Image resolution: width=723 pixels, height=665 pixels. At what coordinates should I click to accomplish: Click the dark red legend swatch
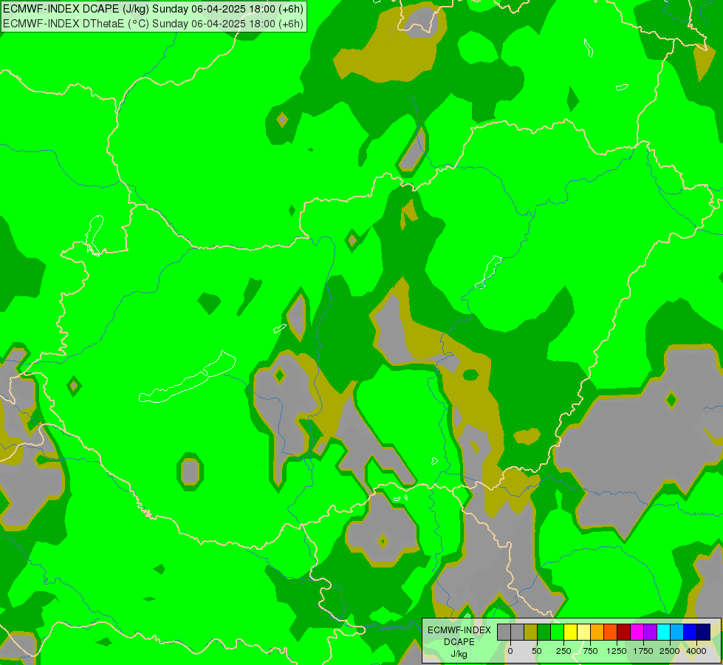click(624, 632)
